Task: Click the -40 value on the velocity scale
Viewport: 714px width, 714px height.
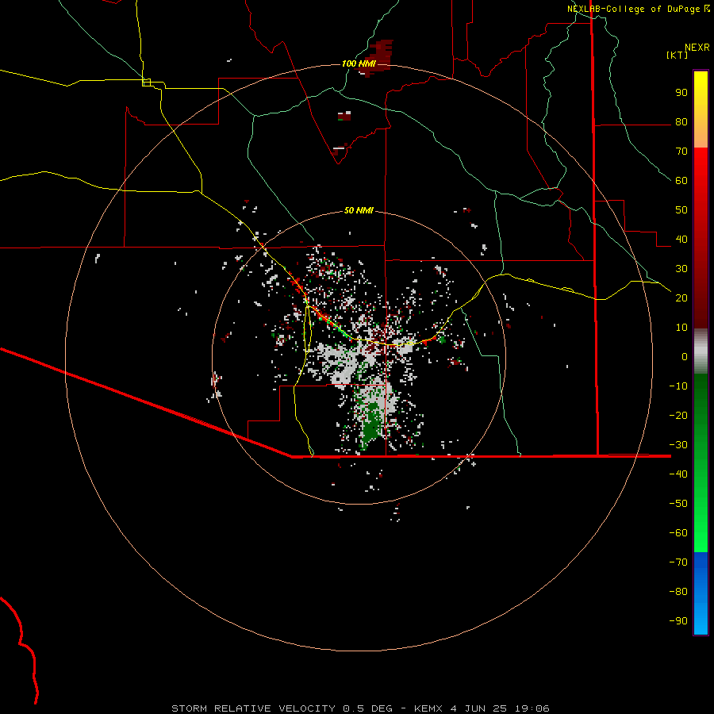Action: click(x=678, y=474)
